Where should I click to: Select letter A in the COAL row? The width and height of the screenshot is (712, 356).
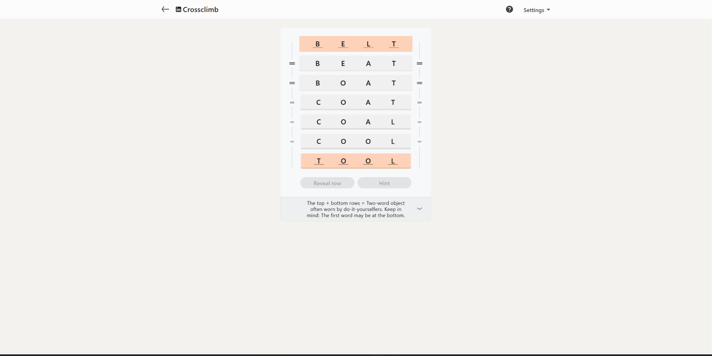tap(368, 122)
